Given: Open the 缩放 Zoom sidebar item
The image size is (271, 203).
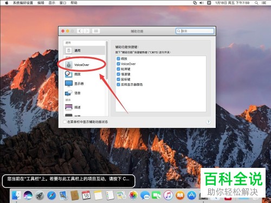Looking at the screenshot, I should 84,74.
